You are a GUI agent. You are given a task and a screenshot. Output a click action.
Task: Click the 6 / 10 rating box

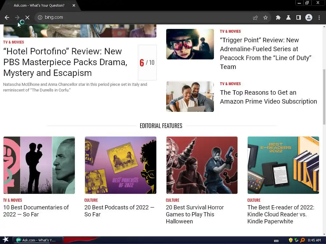click(147, 63)
